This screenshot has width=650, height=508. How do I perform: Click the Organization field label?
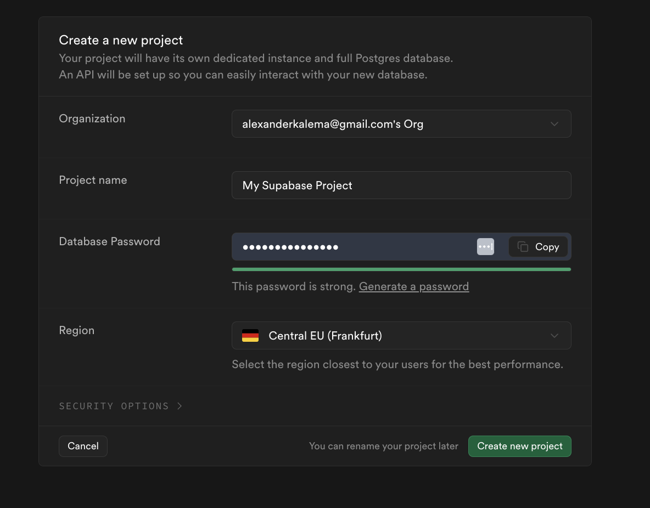[92, 118]
